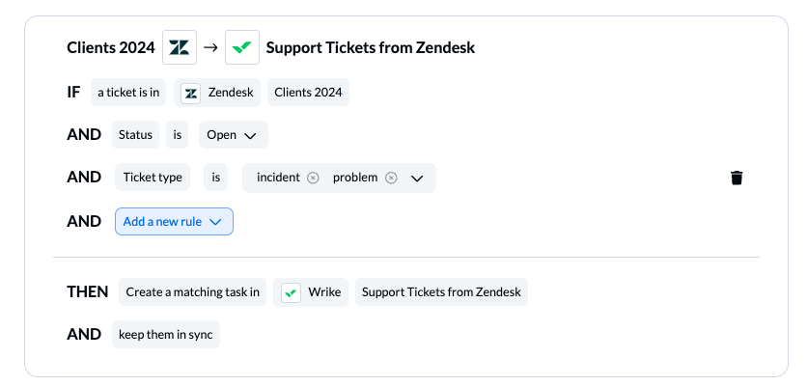
Task: Open the Status value dropdown showing Open
Action: point(234,135)
